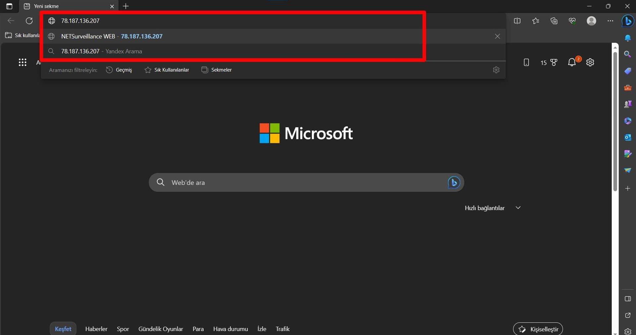Viewport: 636px width, 335px height.
Task: Open sidebar Tools briefcase icon
Action: pyautogui.click(x=628, y=88)
